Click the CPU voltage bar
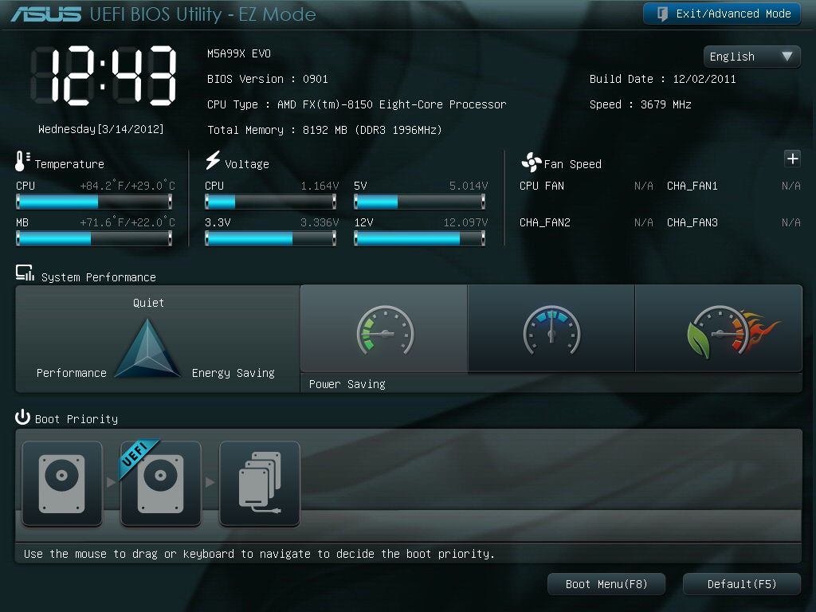The height and width of the screenshot is (612, 816). [271, 202]
